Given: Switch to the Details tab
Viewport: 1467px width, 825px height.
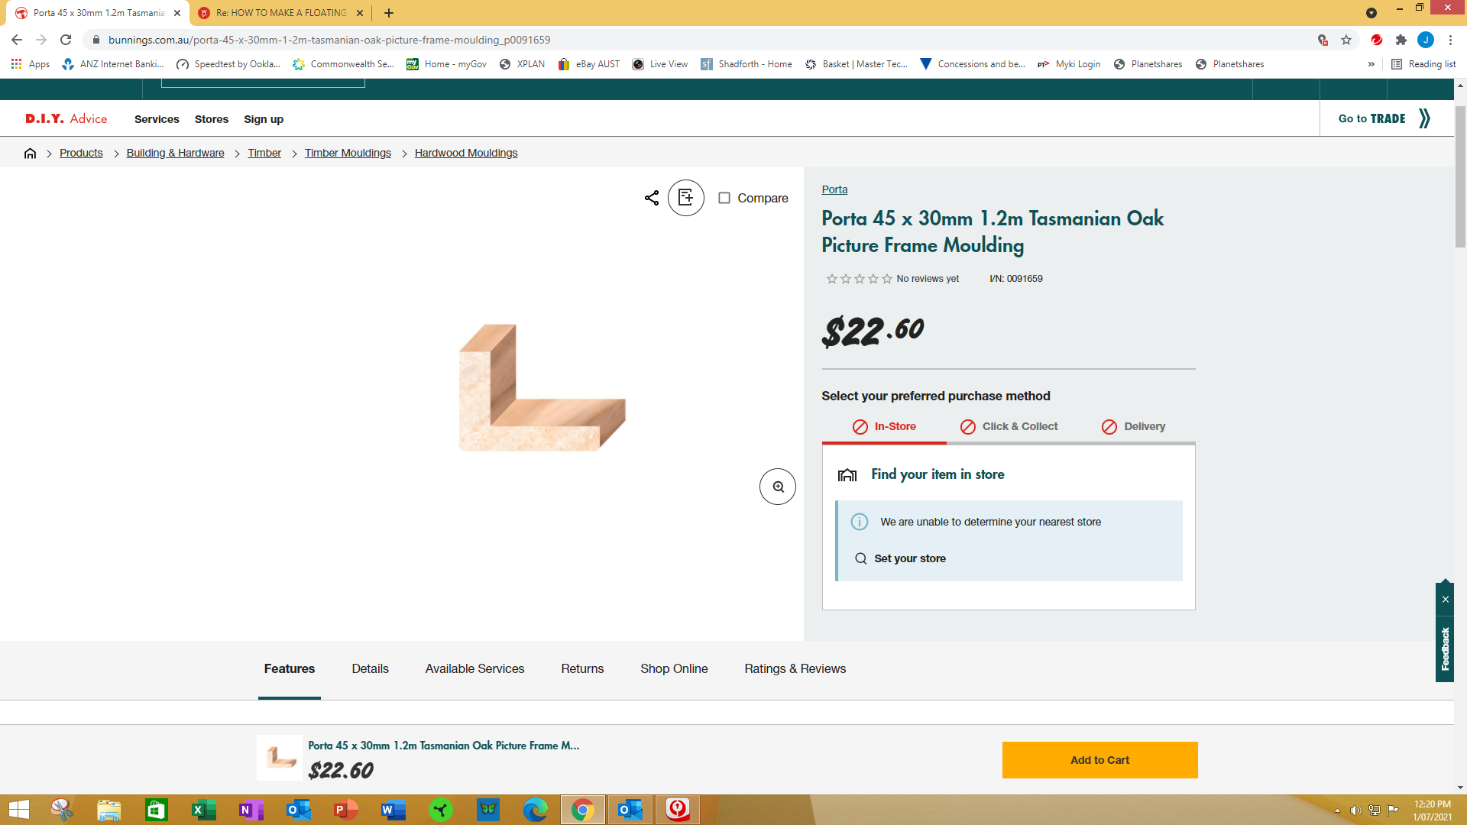Looking at the screenshot, I should pos(370,668).
